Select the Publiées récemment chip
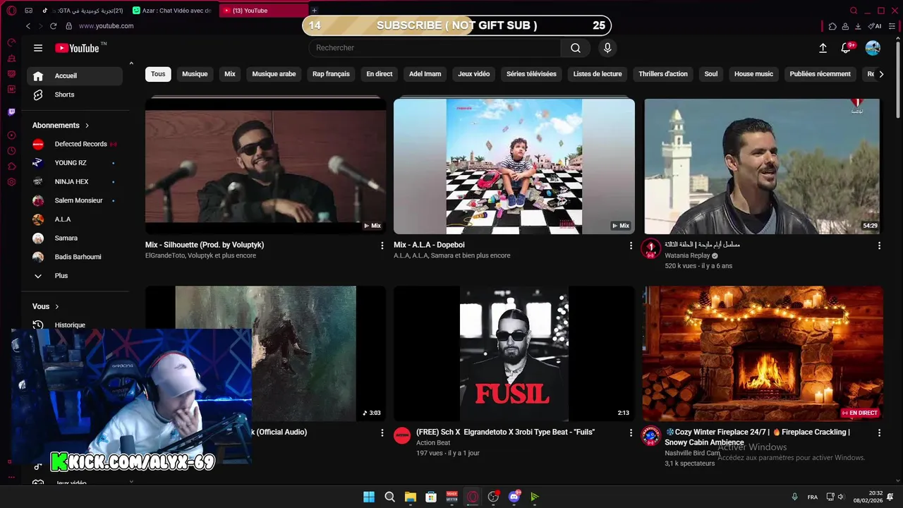The height and width of the screenshot is (508, 903). (x=820, y=74)
